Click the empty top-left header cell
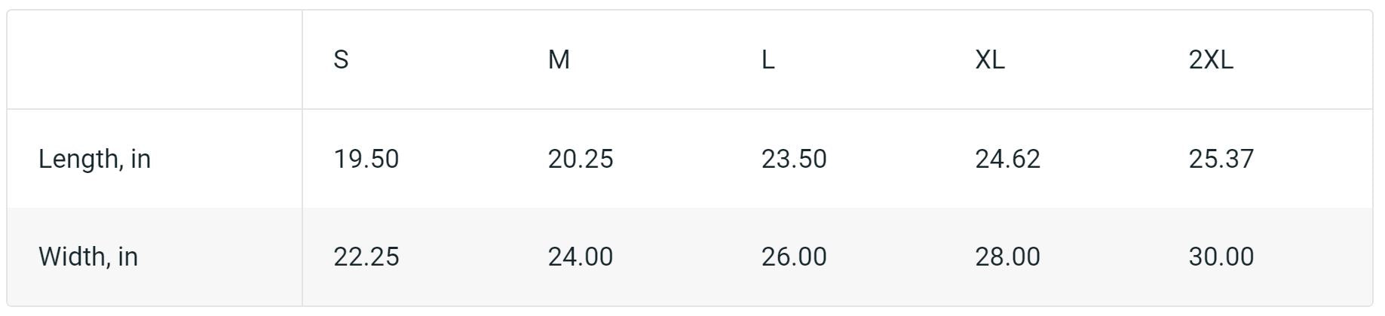 155,59
